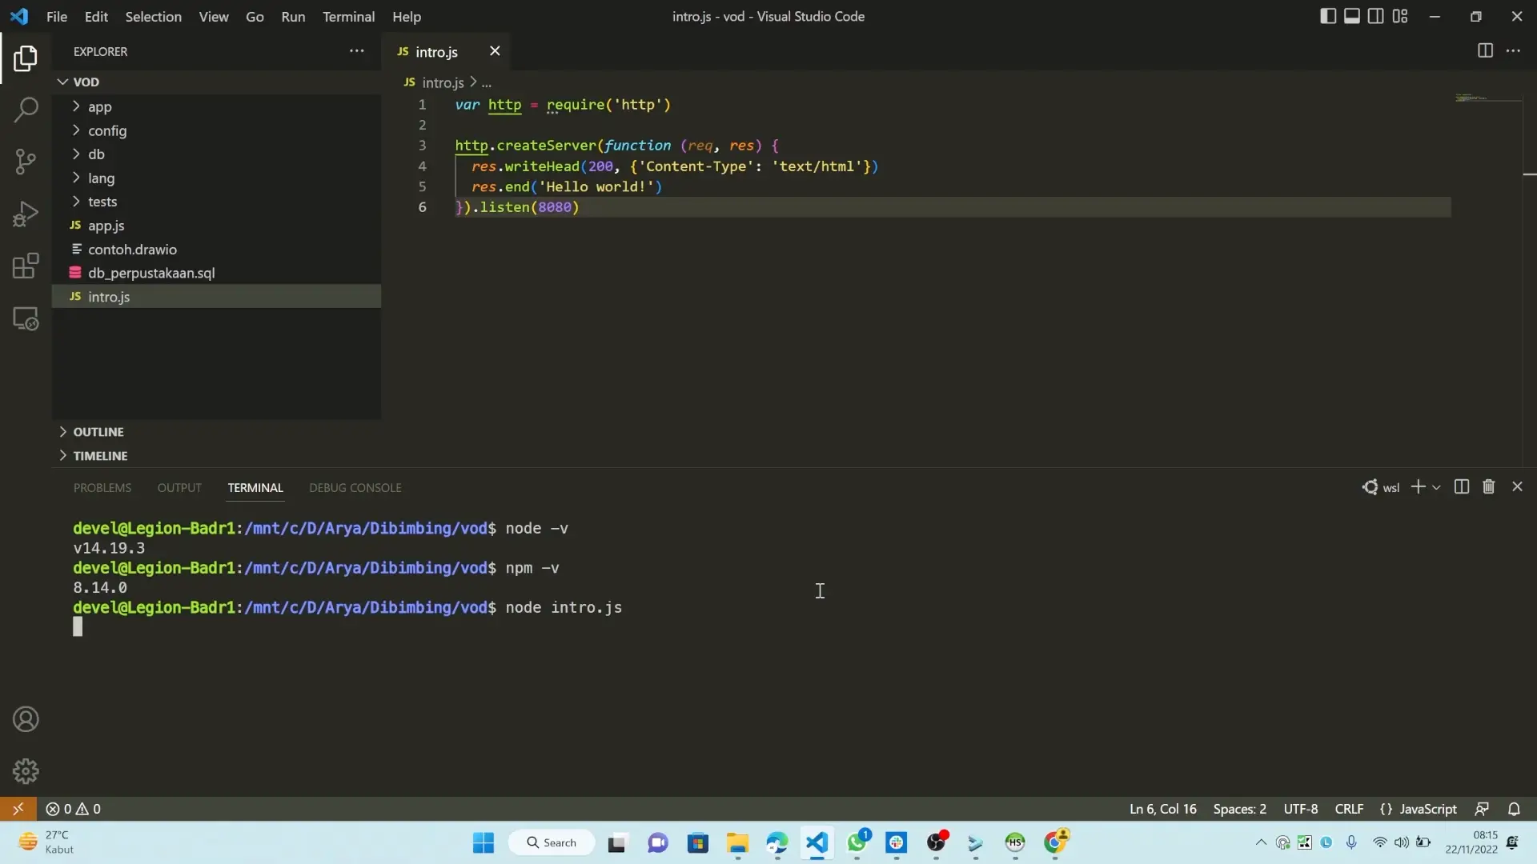Select the Source Control icon
The image size is (1537, 864).
(x=26, y=161)
